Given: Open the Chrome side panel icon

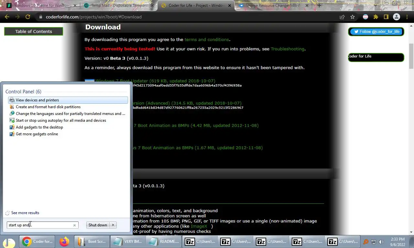Looking at the screenshot, I should tap(386, 17).
